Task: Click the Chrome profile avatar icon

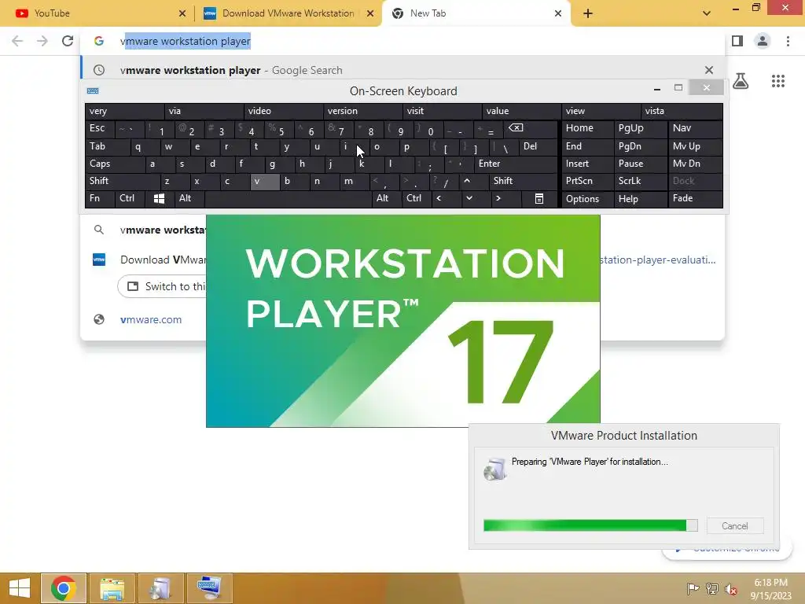Action: point(763,41)
